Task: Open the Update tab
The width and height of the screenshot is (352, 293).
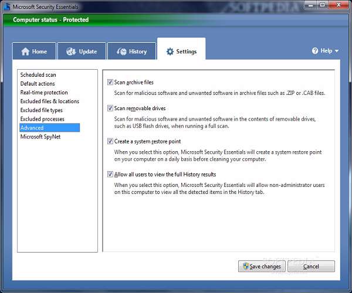Action: coord(82,51)
